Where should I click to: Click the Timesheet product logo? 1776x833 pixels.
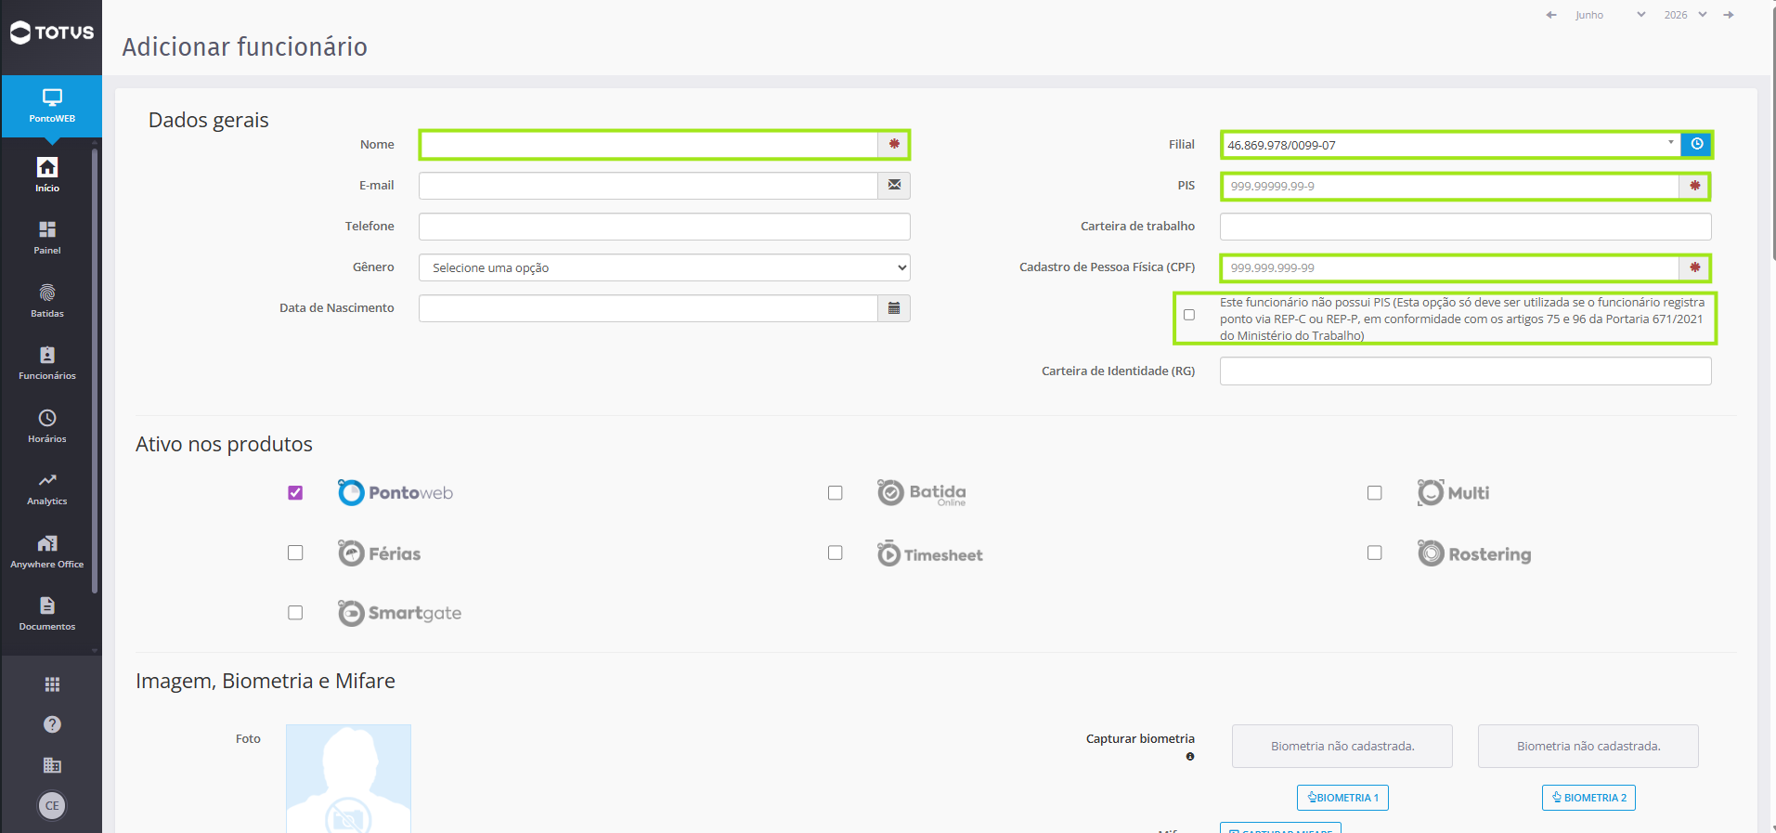click(x=930, y=553)
